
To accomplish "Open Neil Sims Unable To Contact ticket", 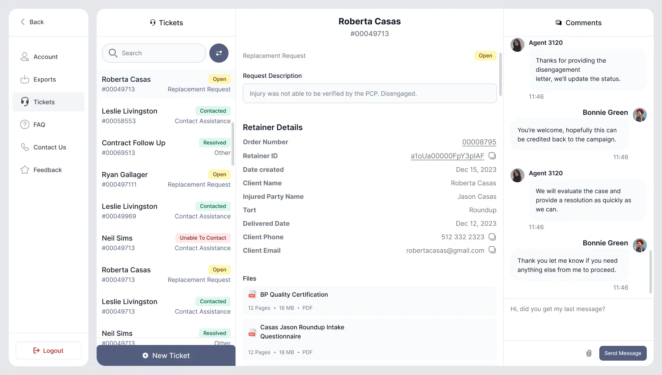I will [x=166, y=243].
